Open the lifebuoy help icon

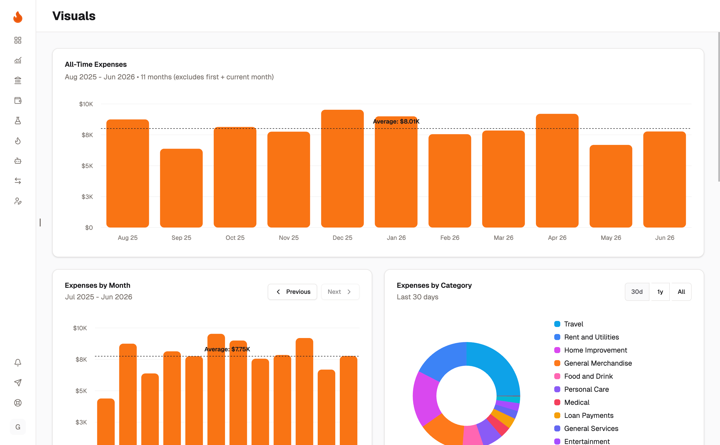tap(18, 403)
